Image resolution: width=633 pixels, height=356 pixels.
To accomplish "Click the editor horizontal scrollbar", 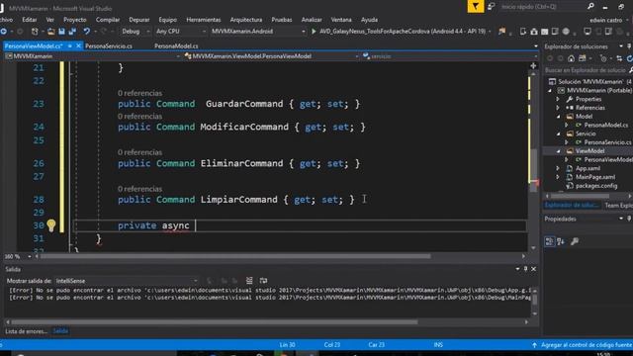I will (x=235, y=256).
